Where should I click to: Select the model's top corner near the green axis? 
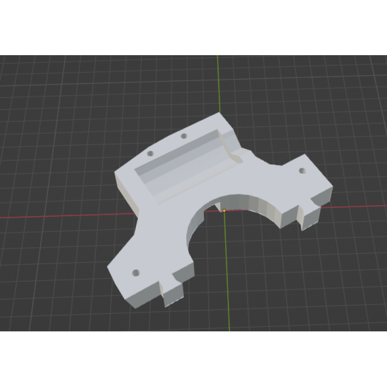coord(219,115)
